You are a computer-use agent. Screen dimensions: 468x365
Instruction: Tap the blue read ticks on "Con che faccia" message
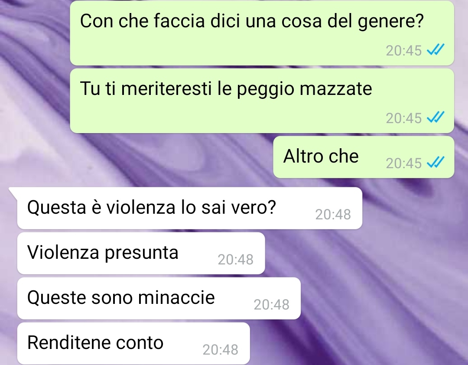pyautogui.click(x=435, y=50)
